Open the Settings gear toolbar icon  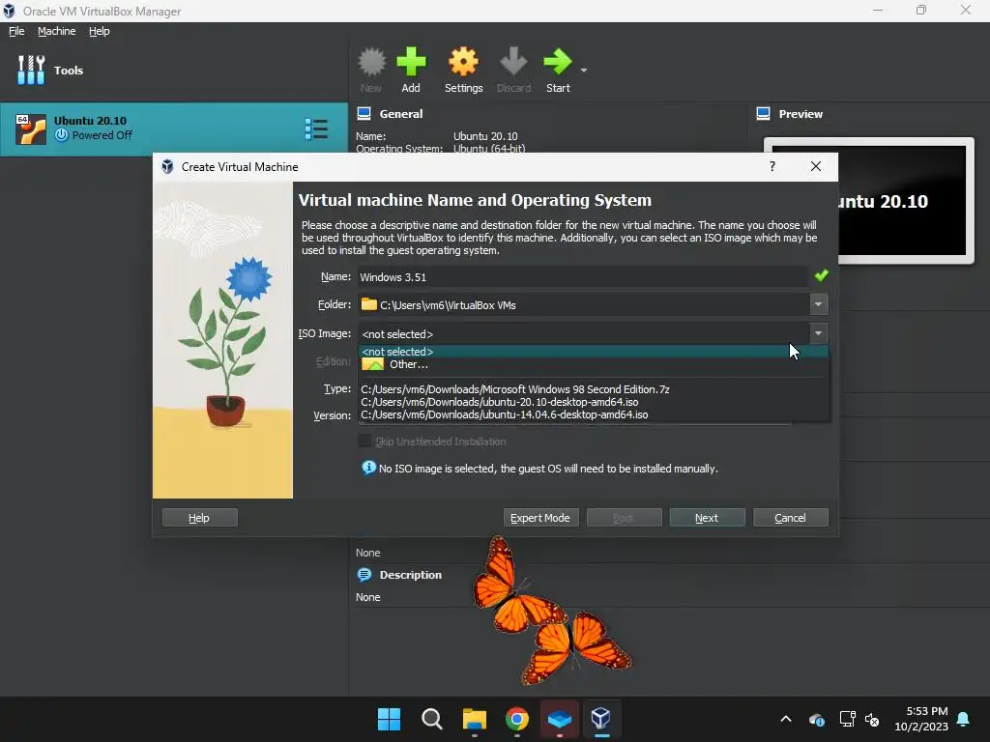click(463, 70)
